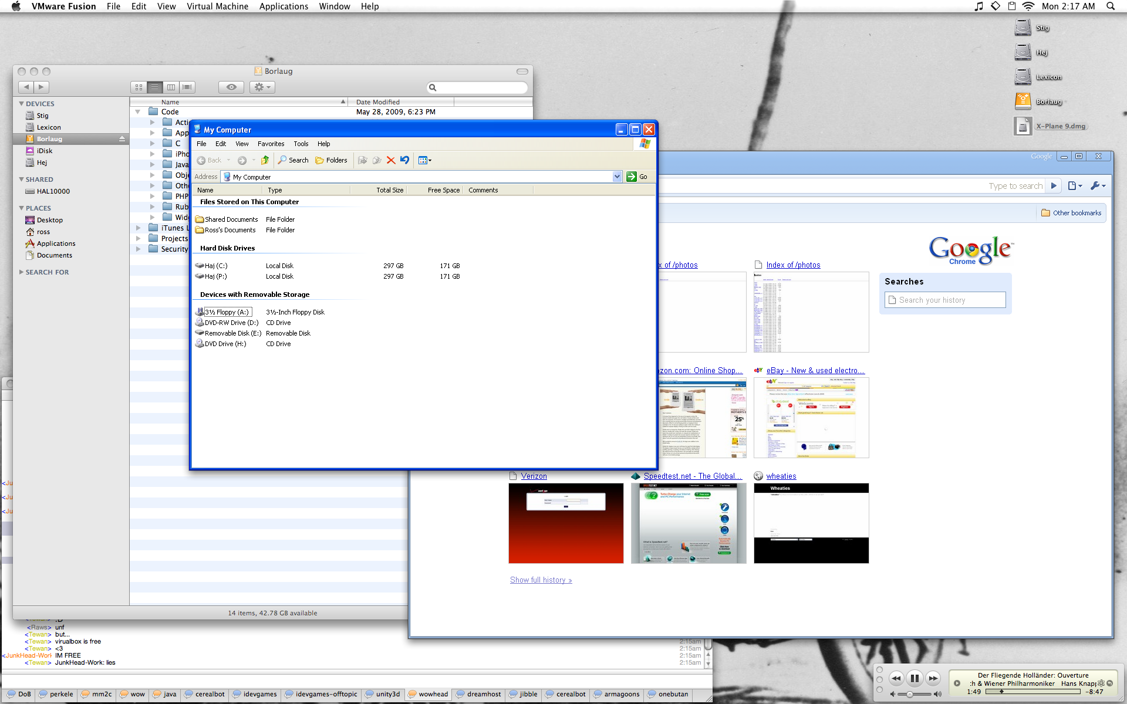Collapse the Code folder disclosure triangle

138,112
